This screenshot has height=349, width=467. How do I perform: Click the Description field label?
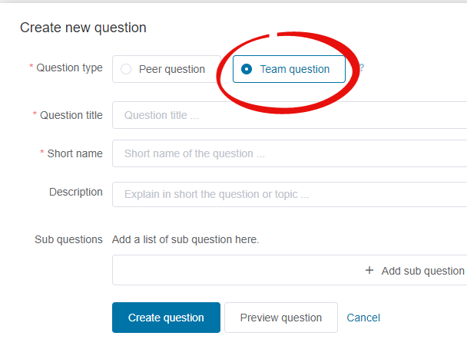[x=75, y=192]
